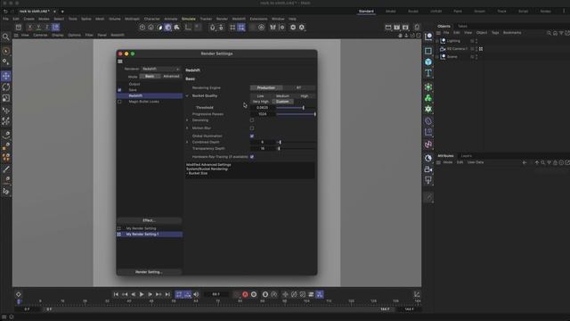Image resolution: width=570 pixels, height=321 pixels.
Task: Toggle the coordinate system icon
Action: click(x=55, y=28)
